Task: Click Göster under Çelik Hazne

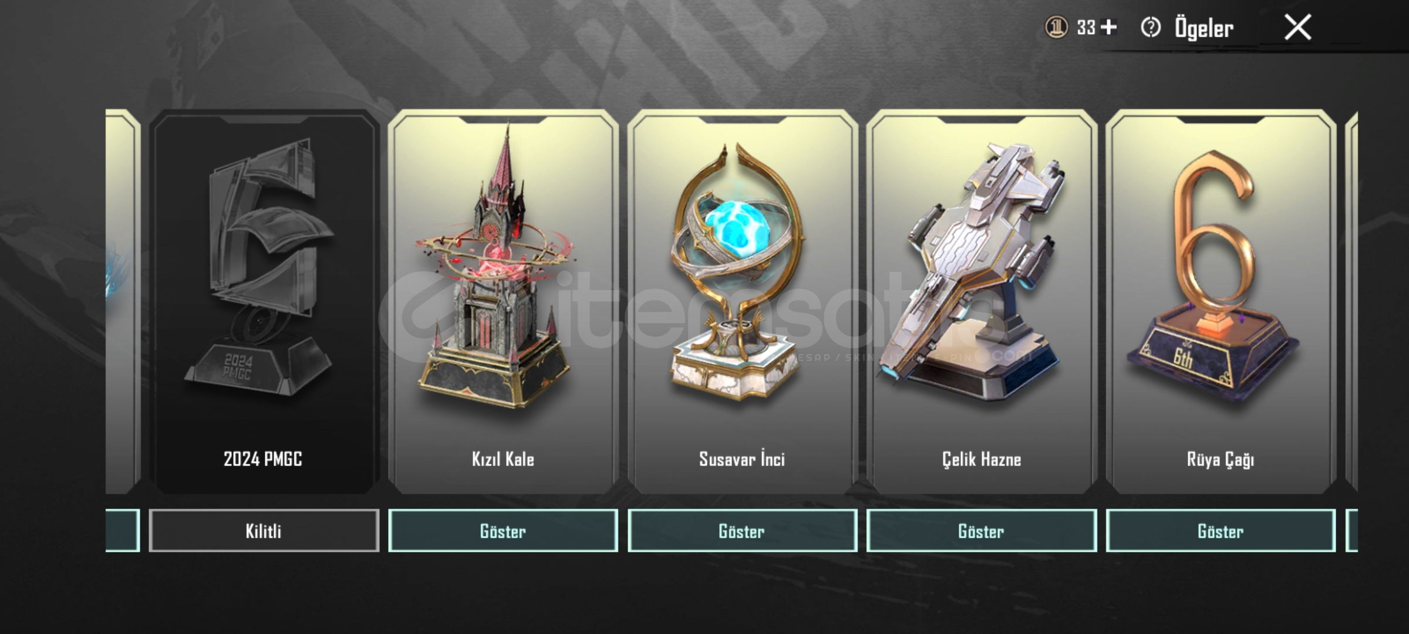Action: pyautogui.click(x=982, y=531)
